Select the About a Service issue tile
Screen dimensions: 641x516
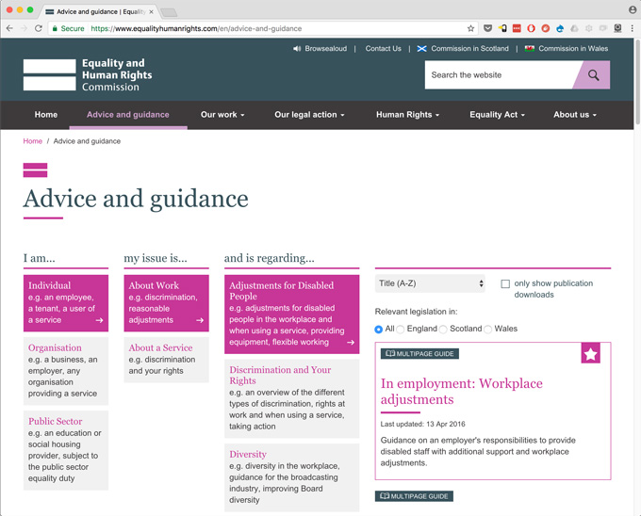(167, 360)
